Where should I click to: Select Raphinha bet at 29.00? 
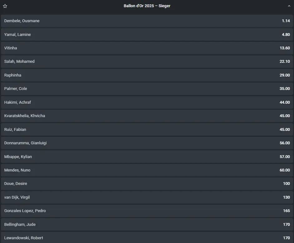pyautogui.click(x=147, y=75)
